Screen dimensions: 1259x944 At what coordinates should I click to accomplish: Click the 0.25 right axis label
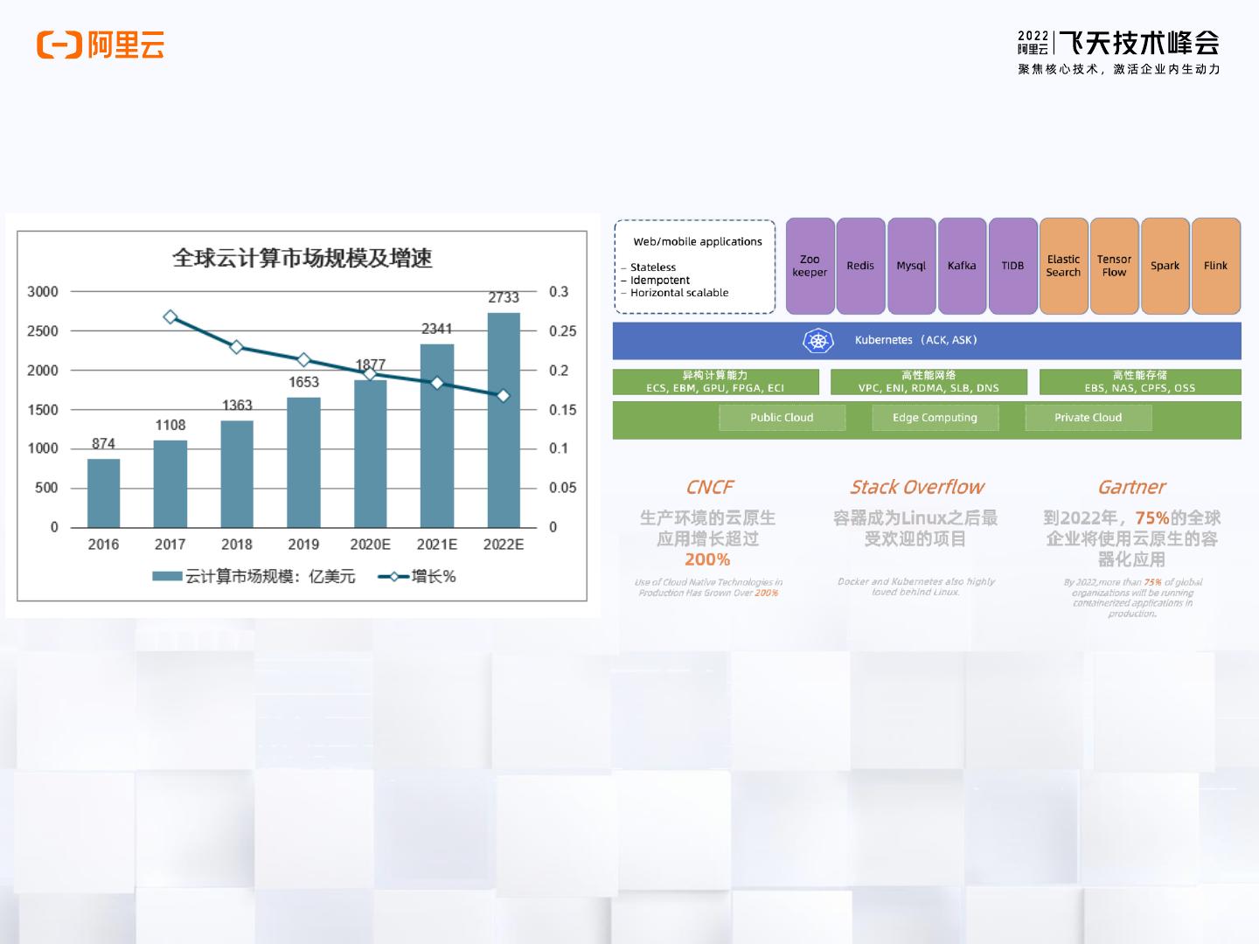[563, 331]
